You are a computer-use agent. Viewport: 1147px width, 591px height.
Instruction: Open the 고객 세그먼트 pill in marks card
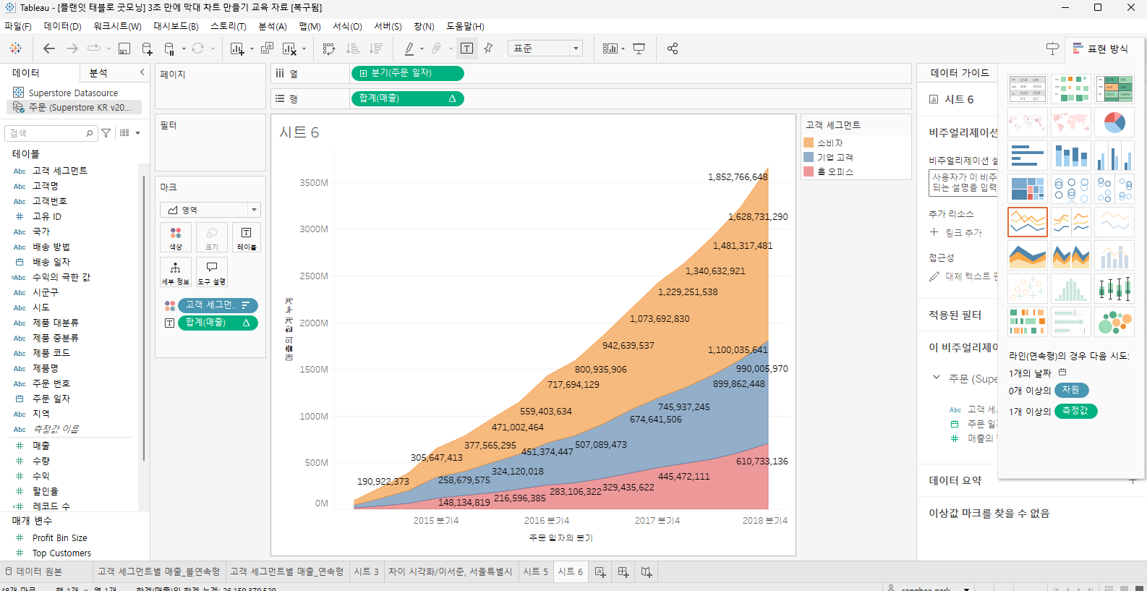(218, 305)
